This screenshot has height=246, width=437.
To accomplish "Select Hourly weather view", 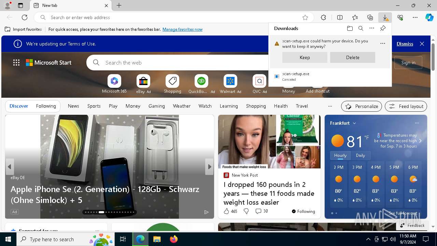I will pos(340,155).
